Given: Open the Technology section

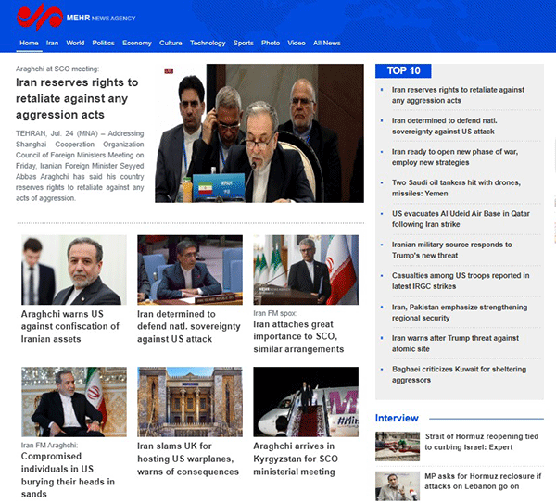Looking at the screenshot, I should click(x=208, y=44).
